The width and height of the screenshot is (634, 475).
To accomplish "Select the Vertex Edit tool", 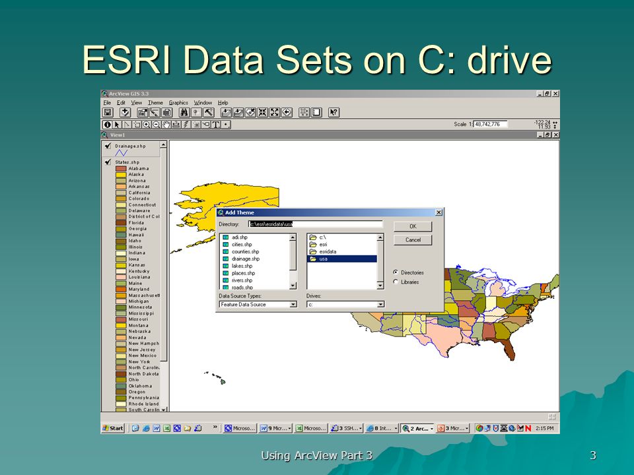I will [x=127, y=125].
